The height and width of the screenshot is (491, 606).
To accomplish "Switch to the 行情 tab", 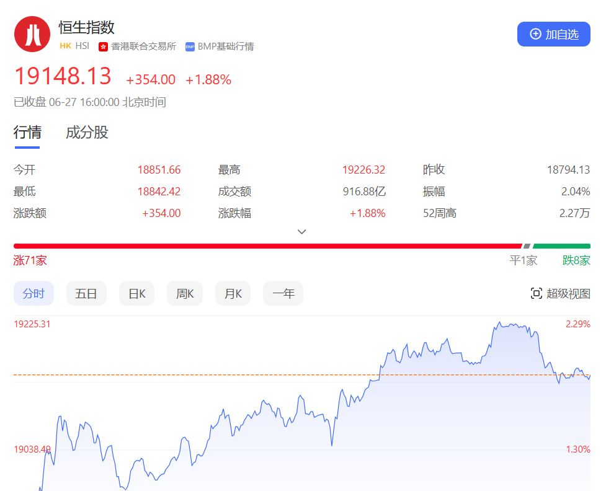I will pos(27,133).
